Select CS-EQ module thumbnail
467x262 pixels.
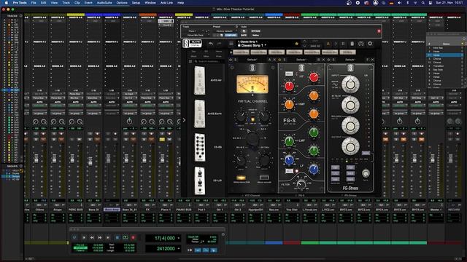[199, 147]
